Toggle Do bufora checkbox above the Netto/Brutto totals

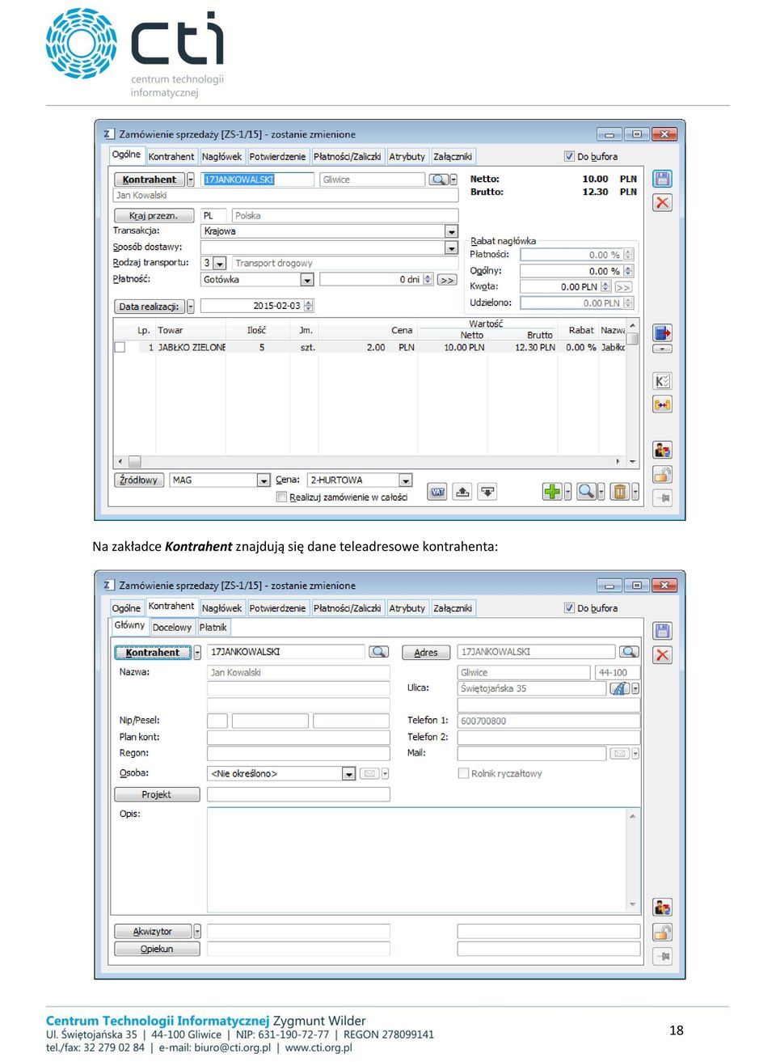tap(570, 156)
